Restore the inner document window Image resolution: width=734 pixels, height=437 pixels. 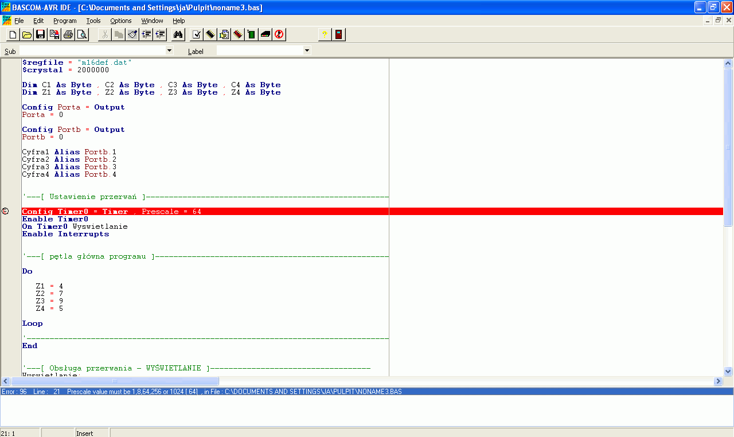tap(718, 21)
